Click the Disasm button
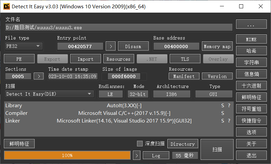The image size is (271, 164). [133, 46]
